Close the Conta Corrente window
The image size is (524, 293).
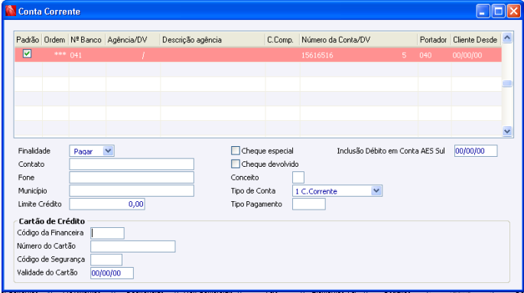click(x=513, y=11)
